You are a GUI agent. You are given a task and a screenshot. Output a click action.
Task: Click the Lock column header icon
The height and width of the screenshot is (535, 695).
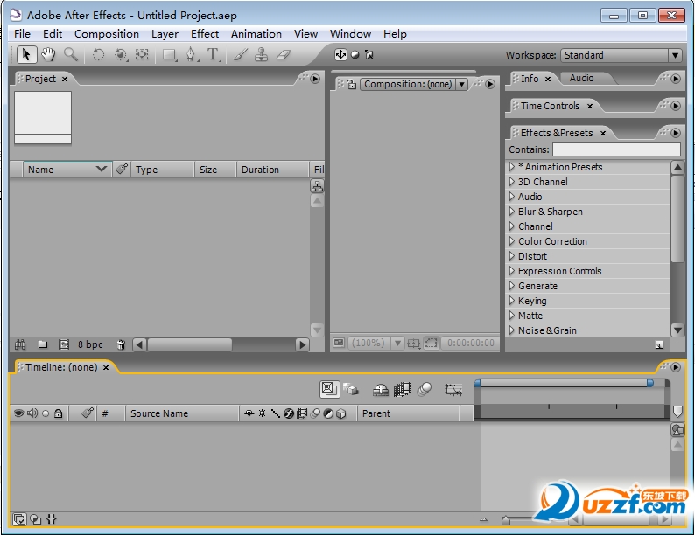[58, 413]
